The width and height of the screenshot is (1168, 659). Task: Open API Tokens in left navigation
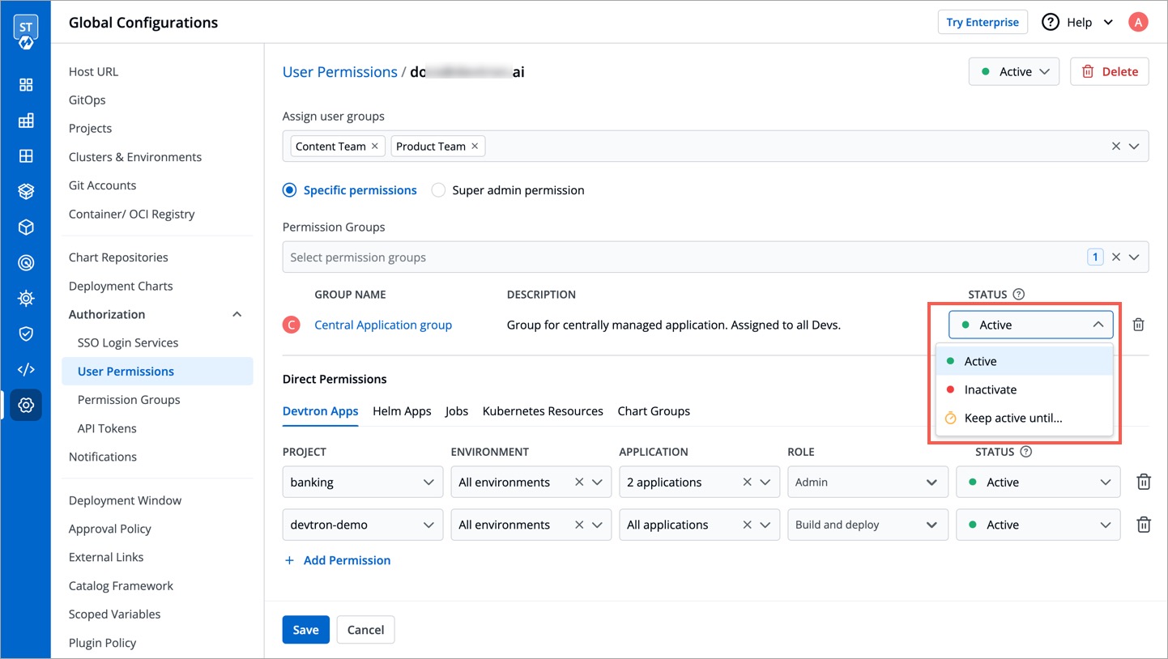107,428
